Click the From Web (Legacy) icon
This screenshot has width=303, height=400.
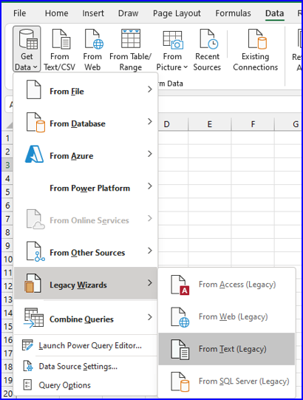(x=180, y=317)
